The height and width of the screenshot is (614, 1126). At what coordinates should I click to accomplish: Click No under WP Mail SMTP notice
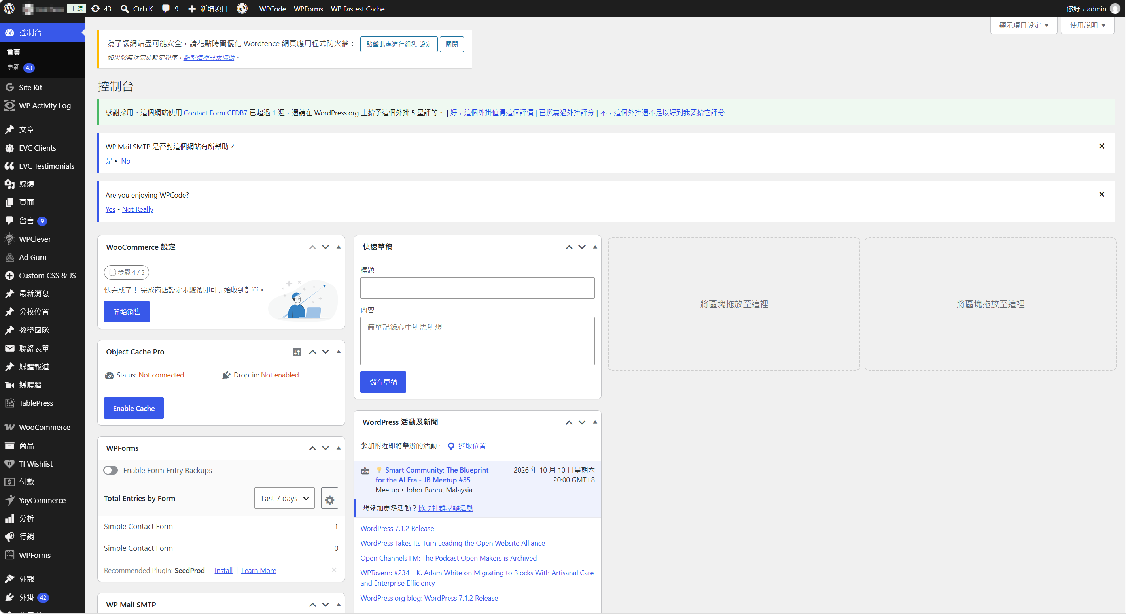point(125,161)
